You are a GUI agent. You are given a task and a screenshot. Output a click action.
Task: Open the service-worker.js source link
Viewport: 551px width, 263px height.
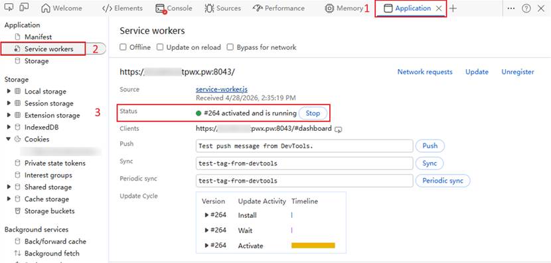click(221, 90)
